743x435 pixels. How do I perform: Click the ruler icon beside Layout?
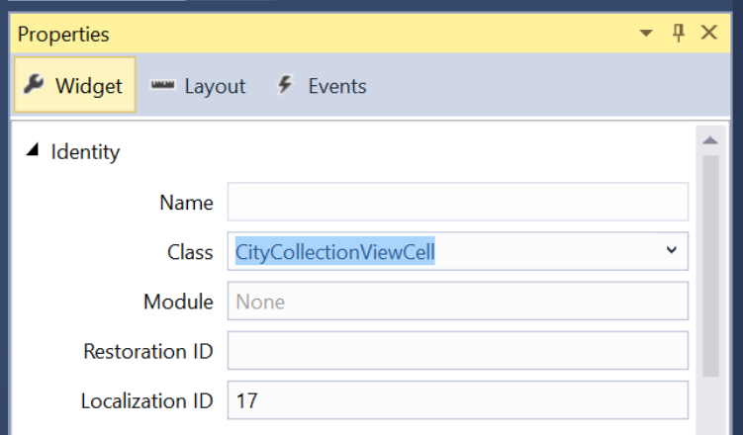(x=162, y=85)
